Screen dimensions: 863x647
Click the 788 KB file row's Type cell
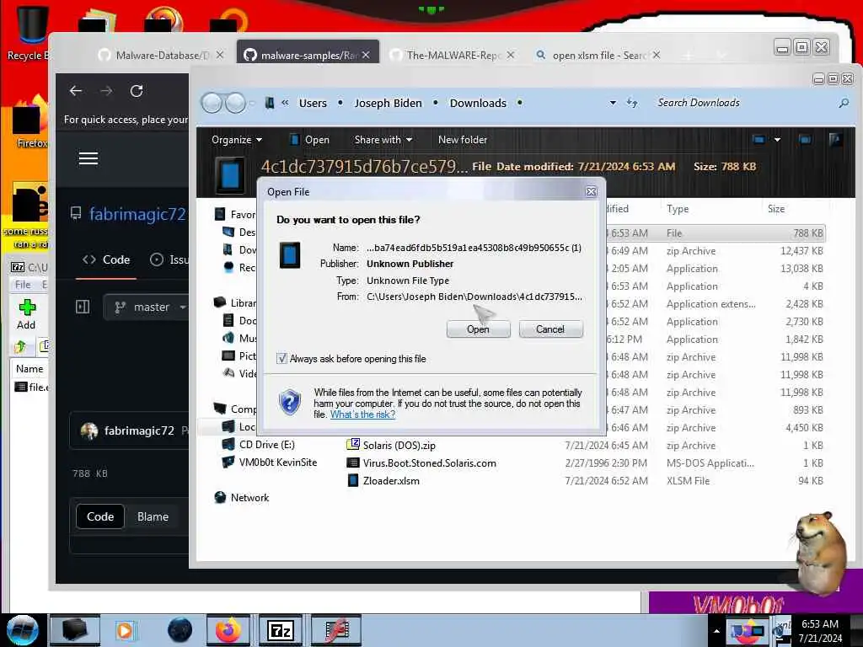coord(673,233)
